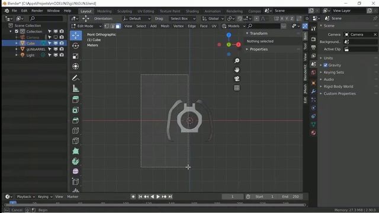
Task: Open the Object properties orange square icon
Action: [313, 83]
